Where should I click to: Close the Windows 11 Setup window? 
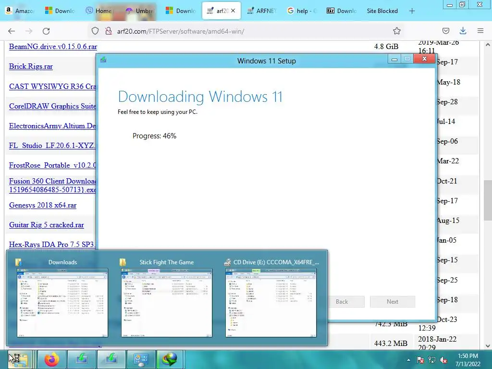tap(424, 59)
